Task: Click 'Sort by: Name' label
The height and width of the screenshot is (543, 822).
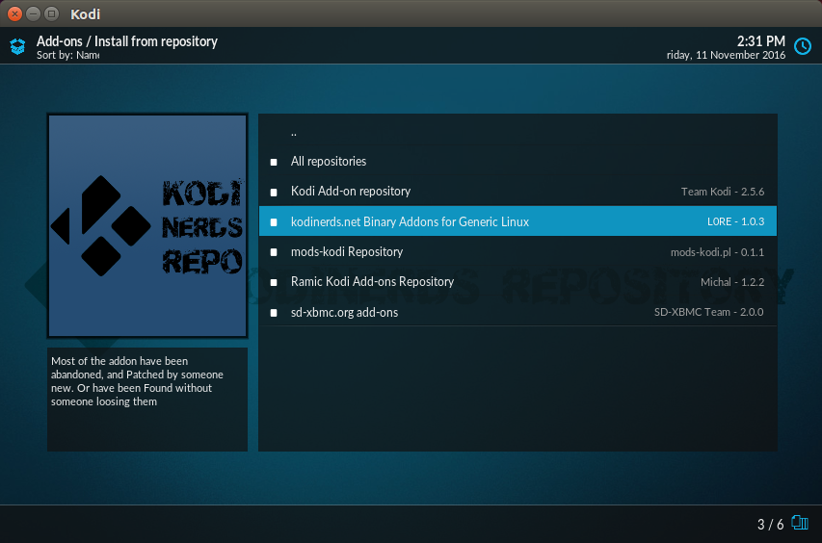Action: 67,55
